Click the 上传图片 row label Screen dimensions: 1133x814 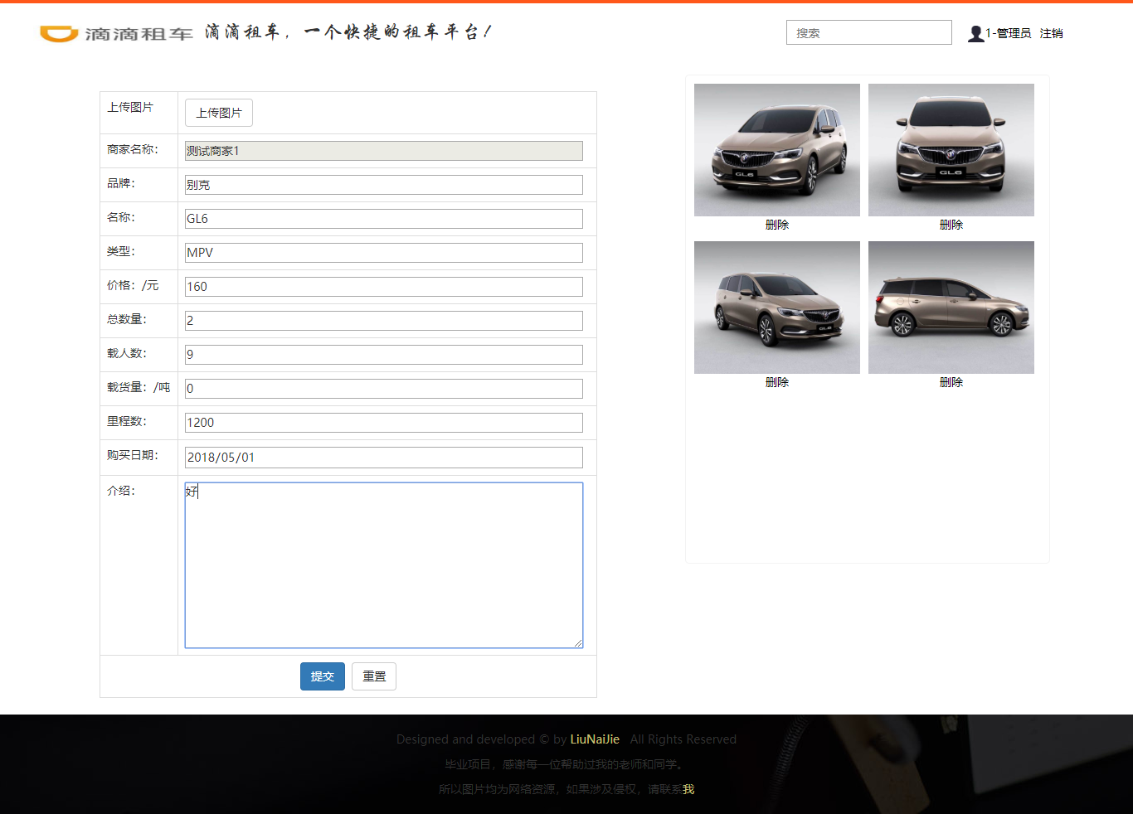pos(130,107)
